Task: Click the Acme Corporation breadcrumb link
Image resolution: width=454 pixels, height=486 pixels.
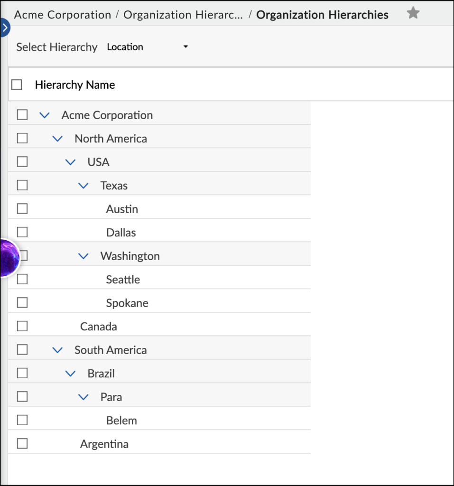Action: tap(62, 14)
